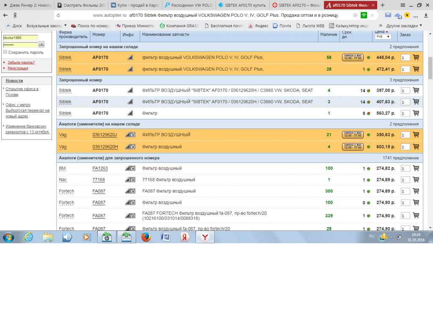Open the Sibtek brand link in 397,00 р. row
The image size is (433, 318).
click(x=65, y=90)
